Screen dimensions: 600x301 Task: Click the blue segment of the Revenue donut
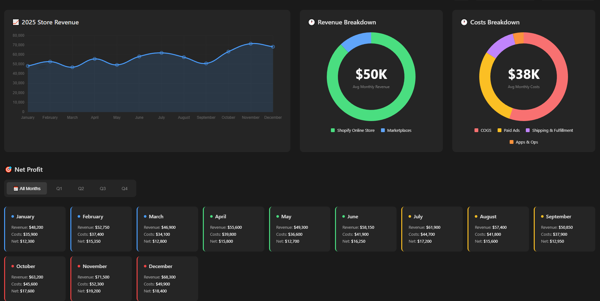click(x=357, y=41)
